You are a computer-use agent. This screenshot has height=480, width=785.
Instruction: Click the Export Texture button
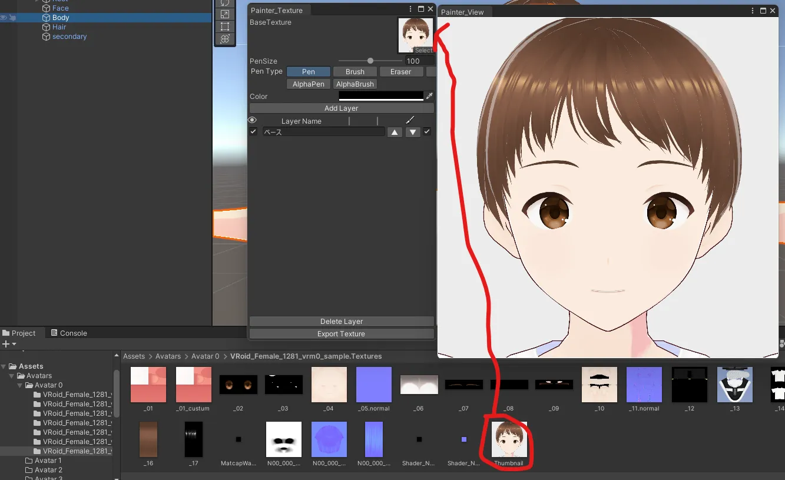[342, 334]
